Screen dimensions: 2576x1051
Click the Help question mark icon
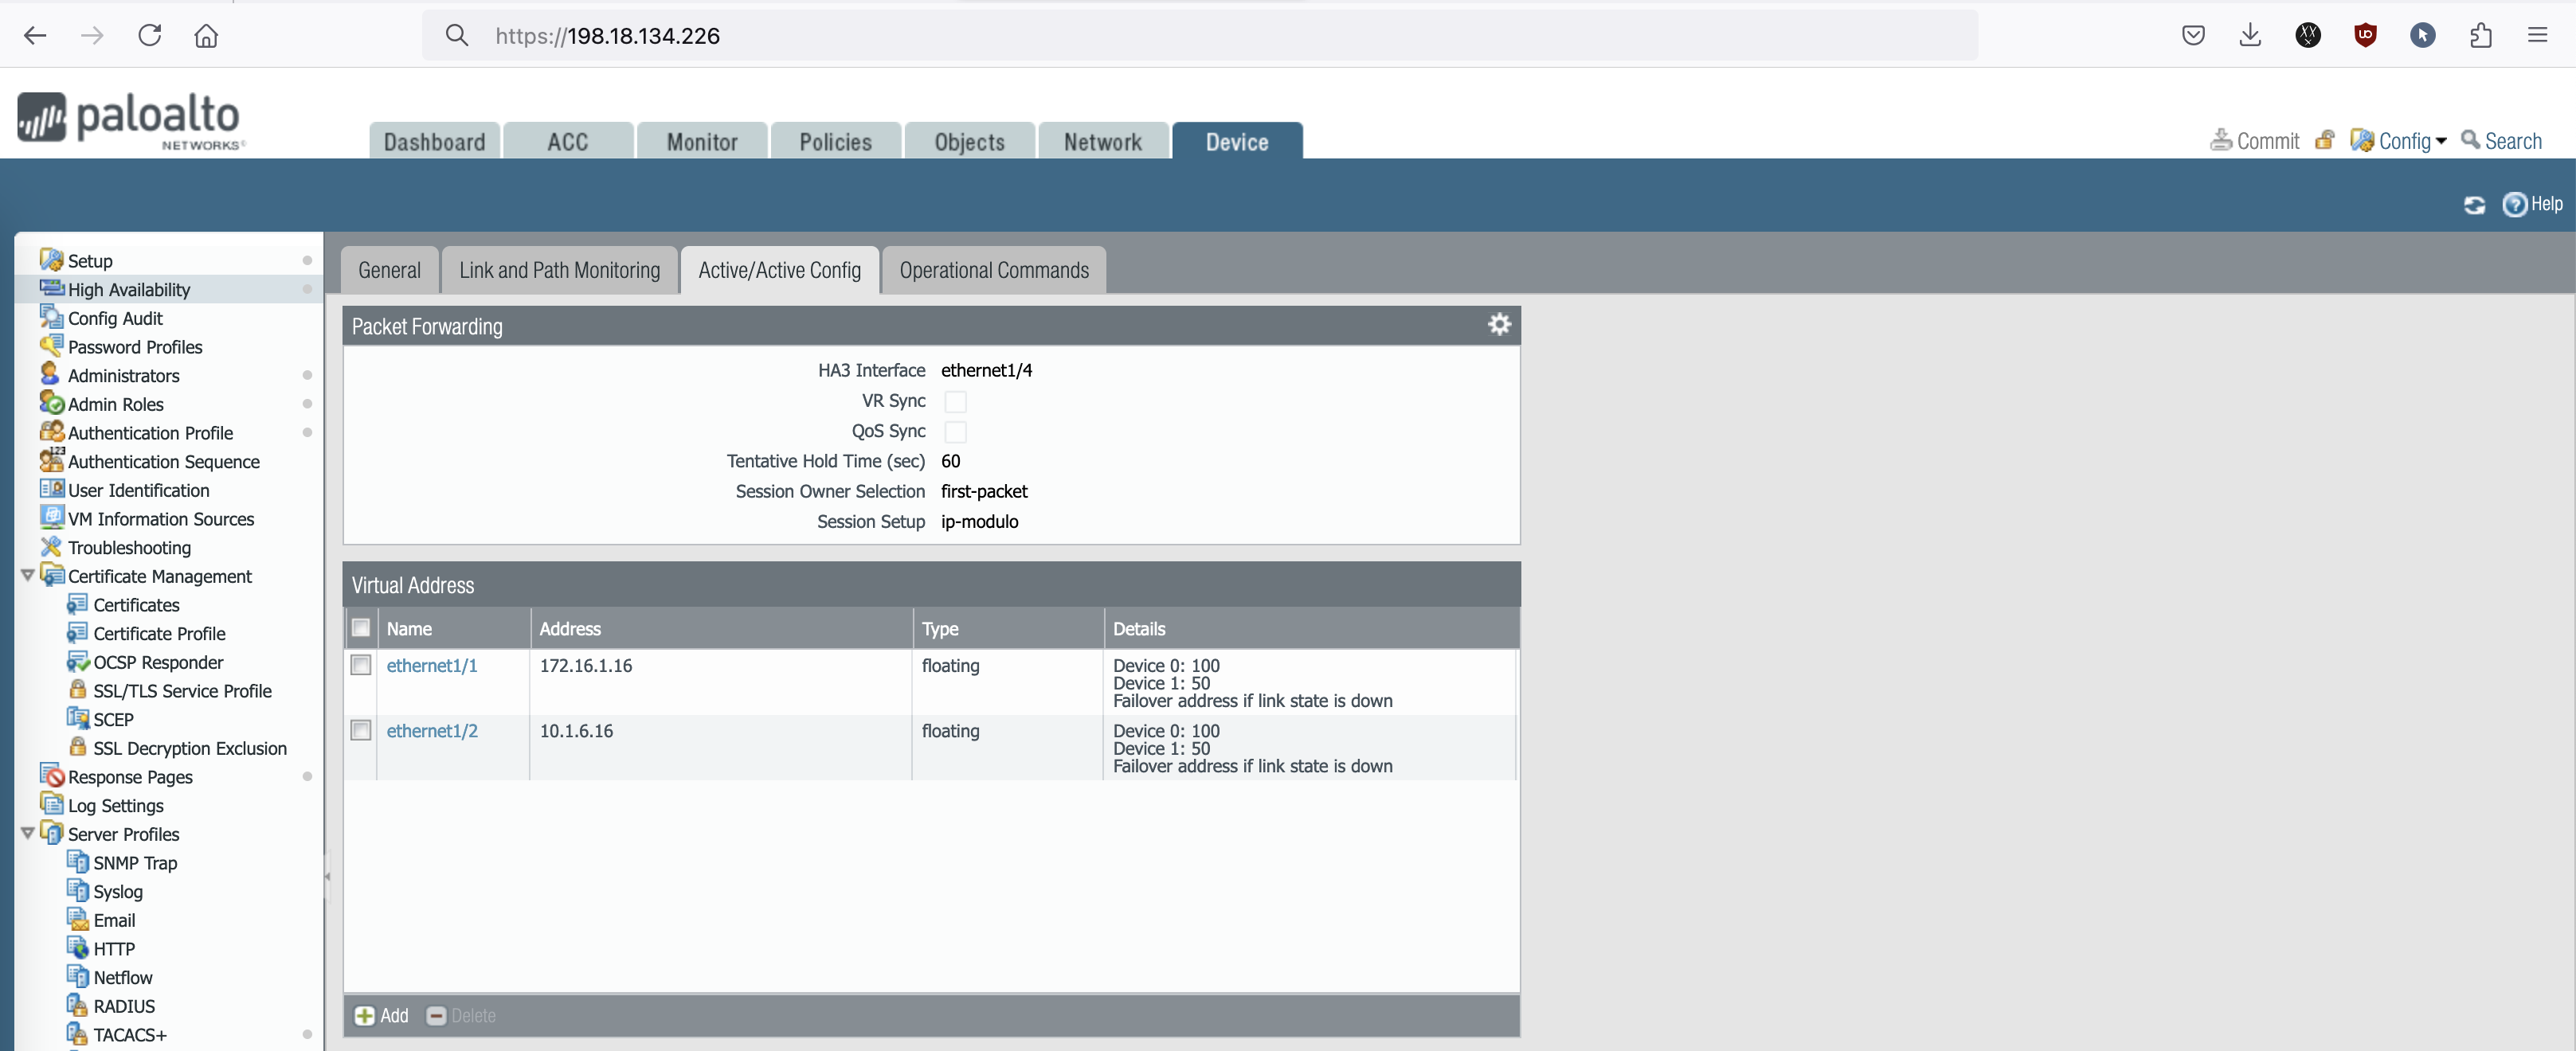[2514, 205]
